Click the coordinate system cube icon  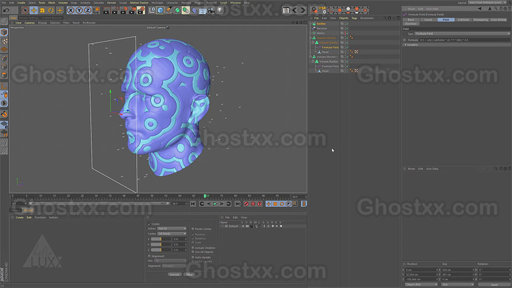pos(97,10)
